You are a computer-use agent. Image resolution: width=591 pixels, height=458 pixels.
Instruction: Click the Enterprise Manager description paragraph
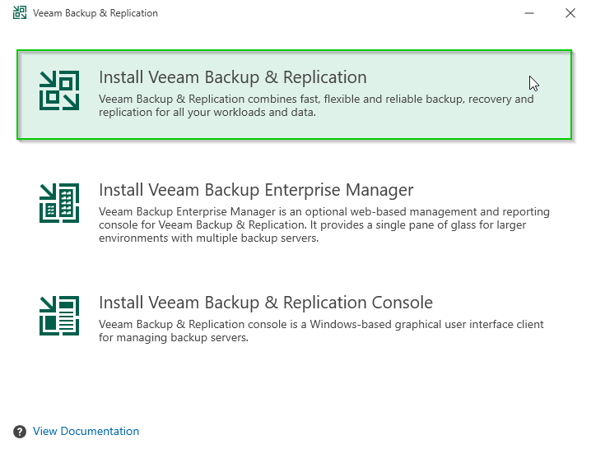(x=324, y=225)
